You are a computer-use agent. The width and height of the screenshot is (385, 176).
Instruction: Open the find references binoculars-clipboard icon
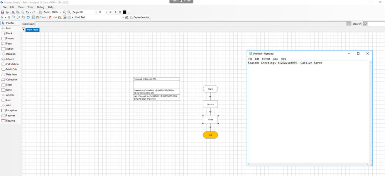60,17
